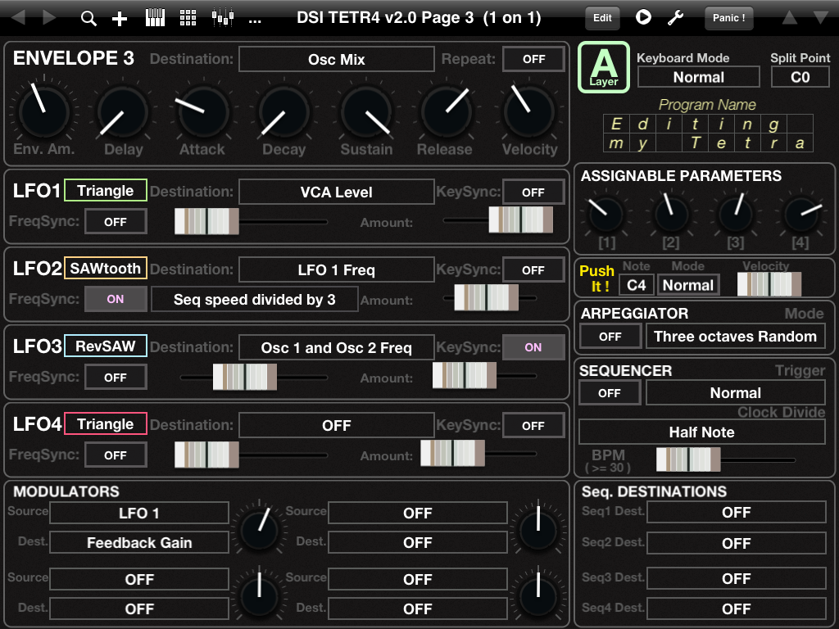
Task: Enable the Arpeggiator OFF switch
Action: (x=610, y=336)
